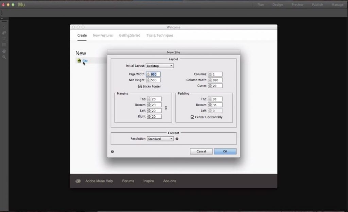Click the Margins Right stepper arrows
348x212 pixels.
149,116
